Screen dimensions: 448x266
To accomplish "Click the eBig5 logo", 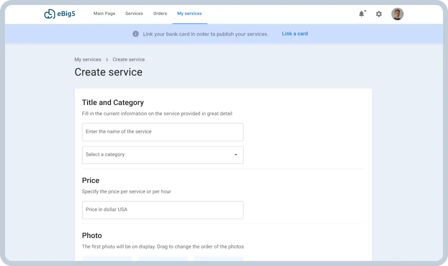I will click(59, 13).
